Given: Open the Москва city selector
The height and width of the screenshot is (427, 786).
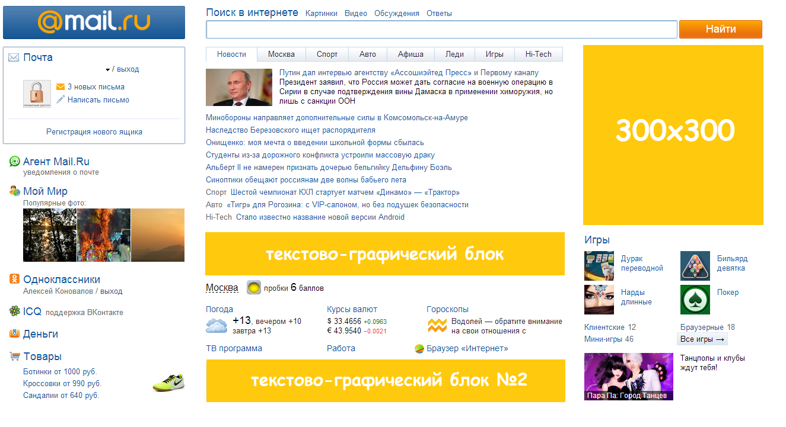Looking at the screenshot, I should tap(222, 288).
